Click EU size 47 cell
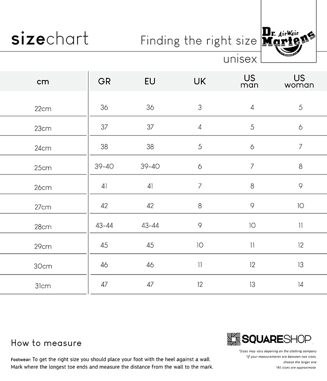The height and width of the screenshot is (381, 327). tap(150, 284)
